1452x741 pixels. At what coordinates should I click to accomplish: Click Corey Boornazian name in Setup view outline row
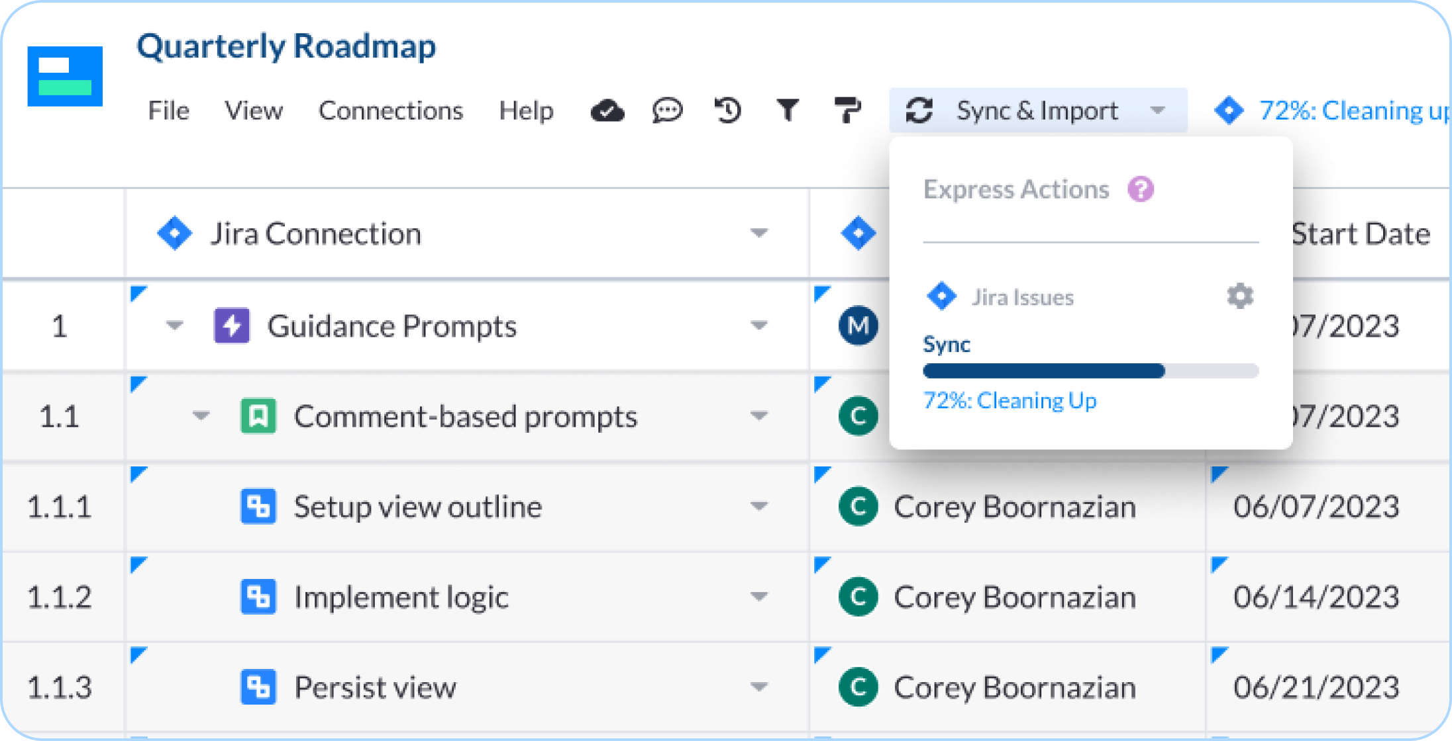pos(1015,507)
